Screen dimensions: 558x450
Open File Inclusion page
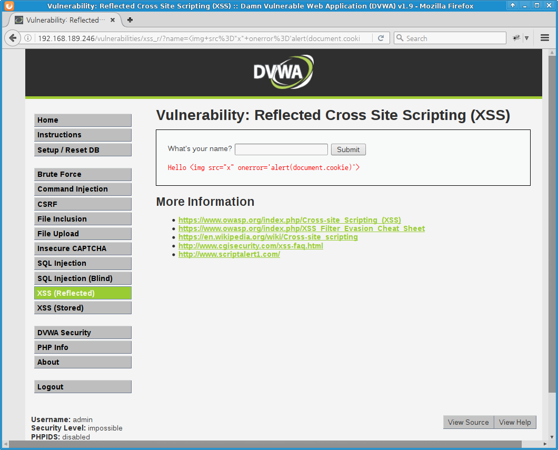pyautogui.click(x=83, y=219)
